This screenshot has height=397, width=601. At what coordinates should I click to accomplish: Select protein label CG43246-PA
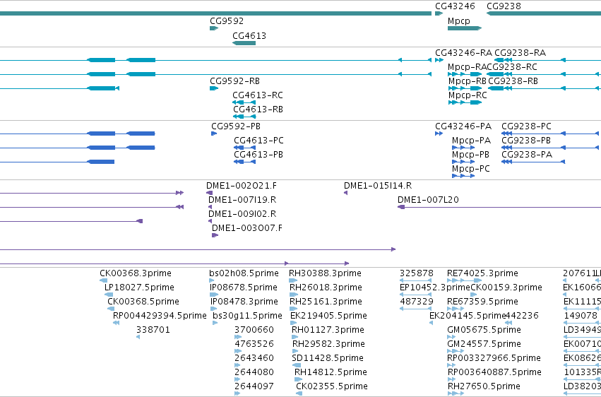point(463,126)
